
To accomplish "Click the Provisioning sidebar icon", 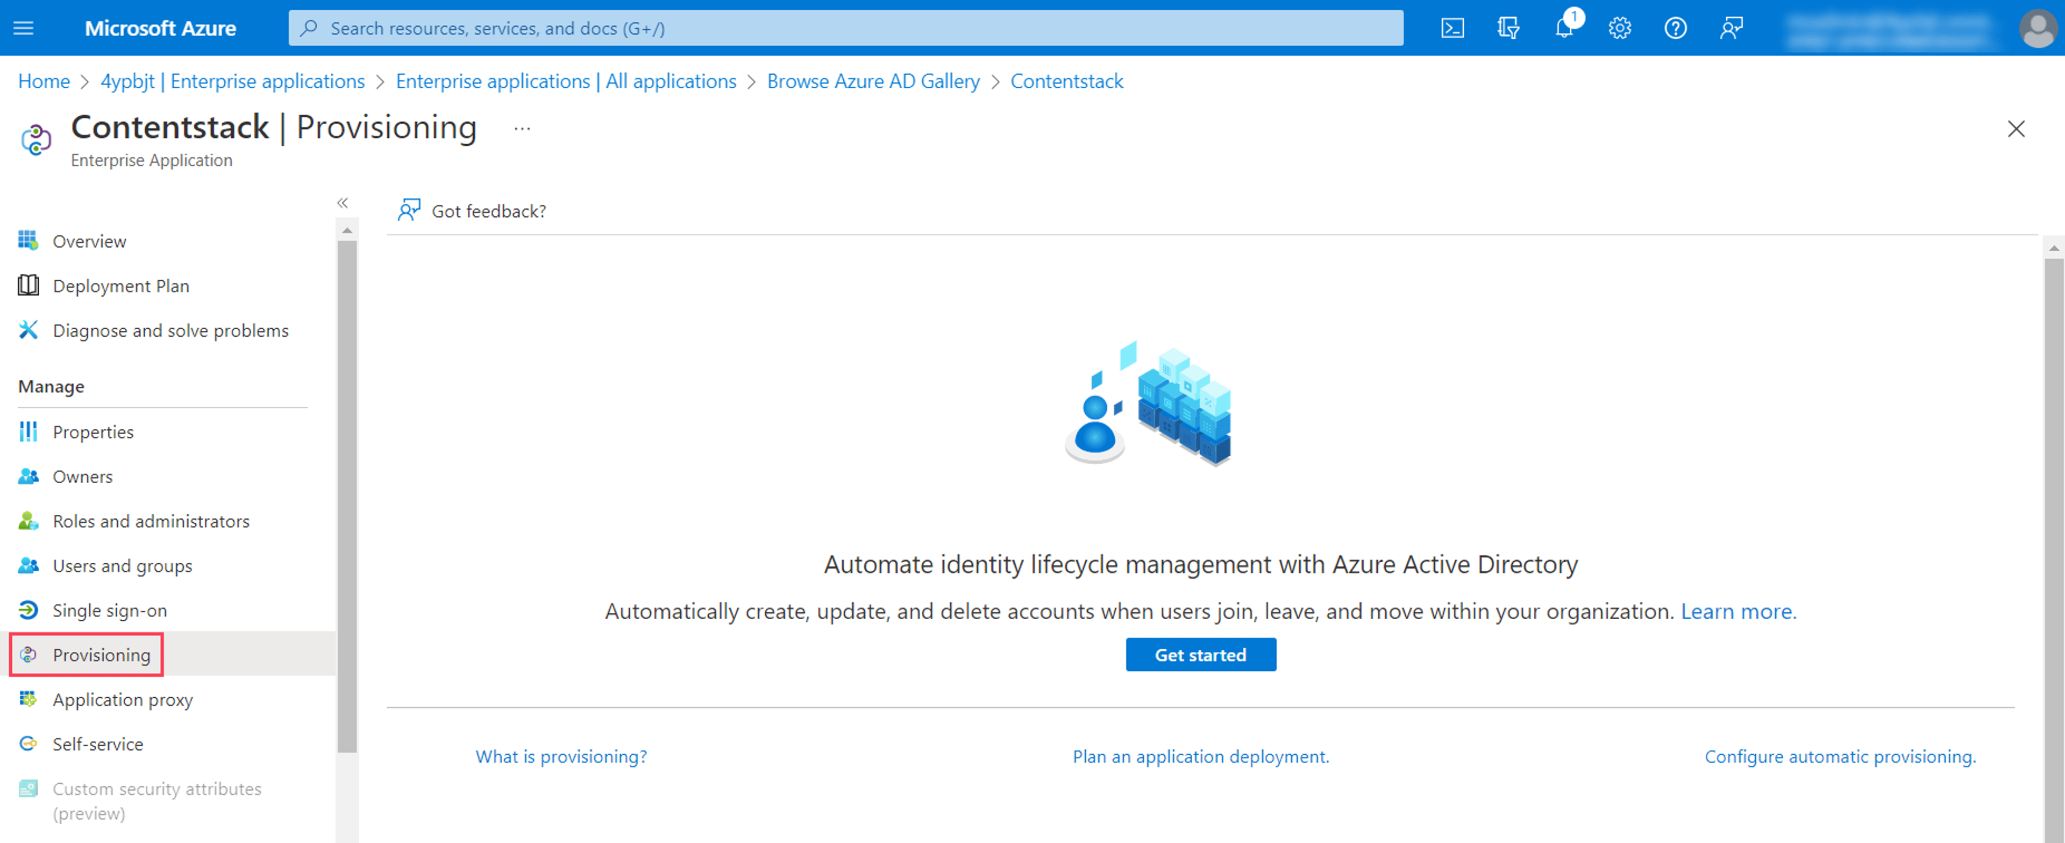I will 28,655.
